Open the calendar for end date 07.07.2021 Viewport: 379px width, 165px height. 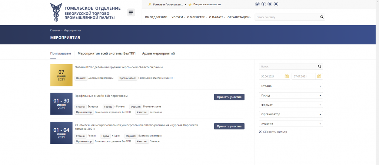(319, 76)
